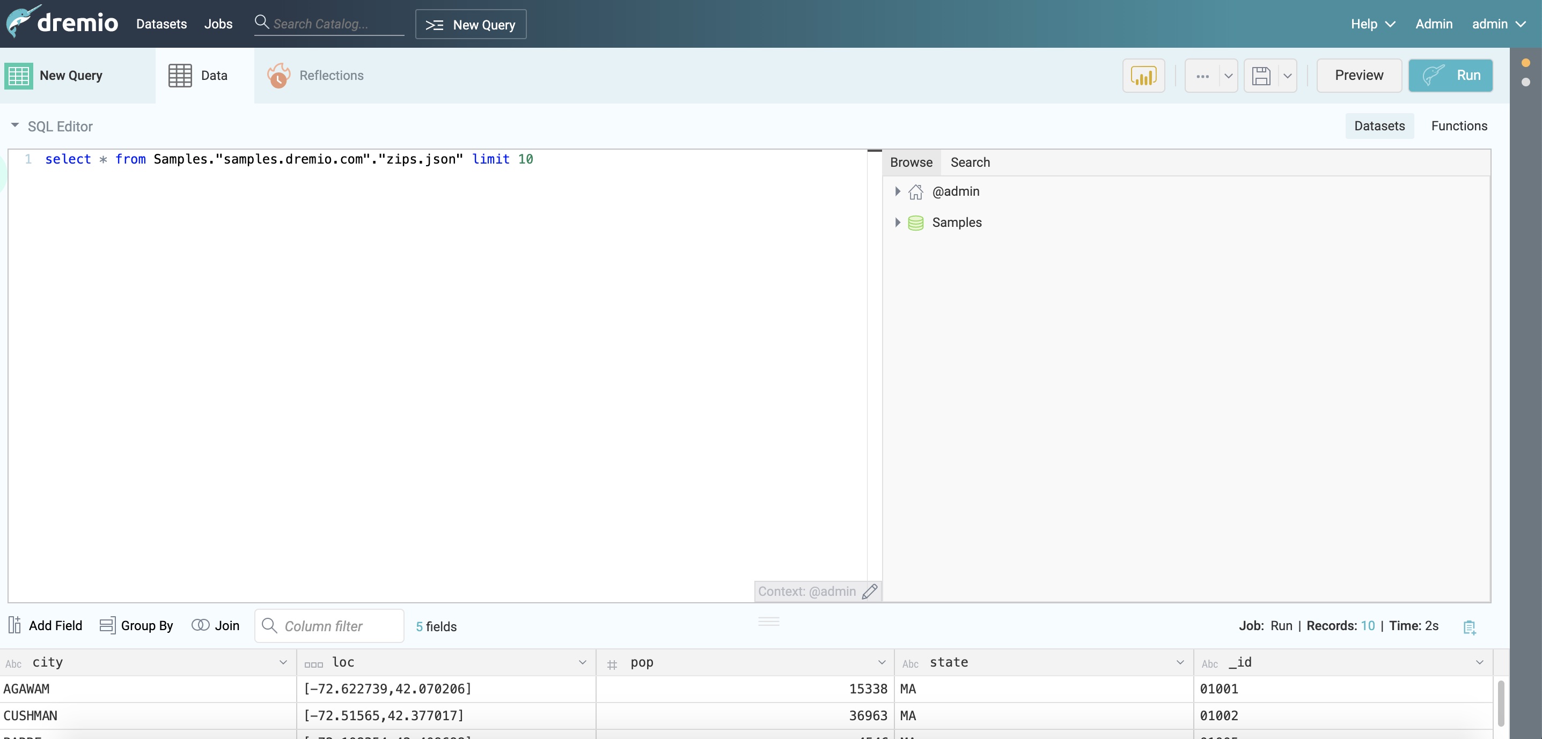The width and height of the screenshot is (1542, 739).
Task: Click the save floppy disk icon
Action: 1261,76
